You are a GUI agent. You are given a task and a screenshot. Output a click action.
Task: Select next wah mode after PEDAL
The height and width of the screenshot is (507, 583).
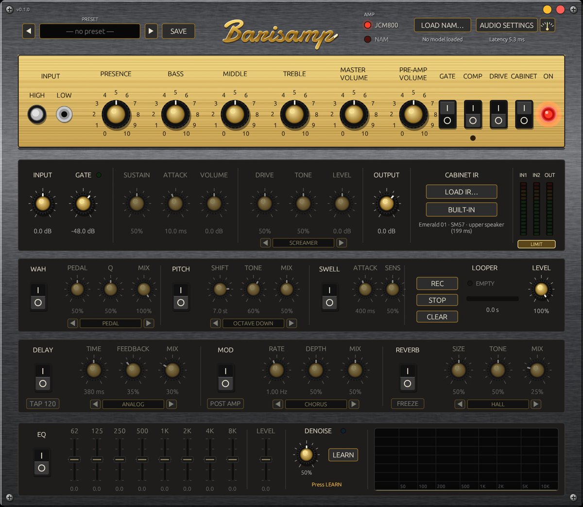click(149, 323)
